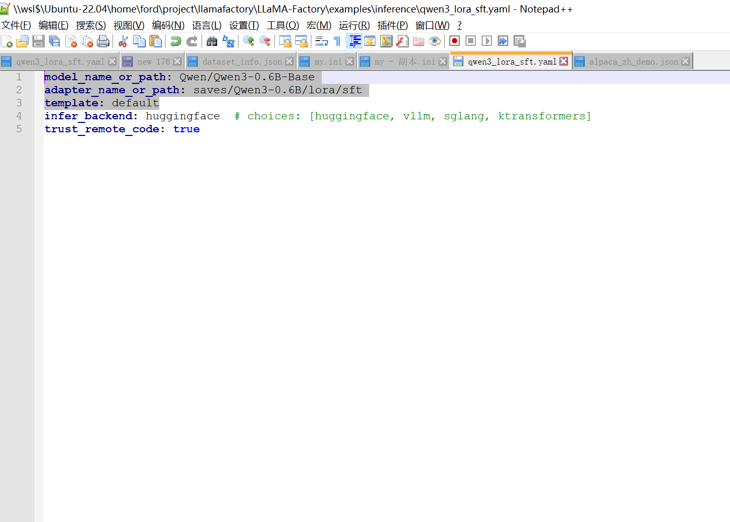This screenshot has width=730, height=522.
Task: Open the 运行(R) menu
Action: pyautogui.click(x=355, y=26)
